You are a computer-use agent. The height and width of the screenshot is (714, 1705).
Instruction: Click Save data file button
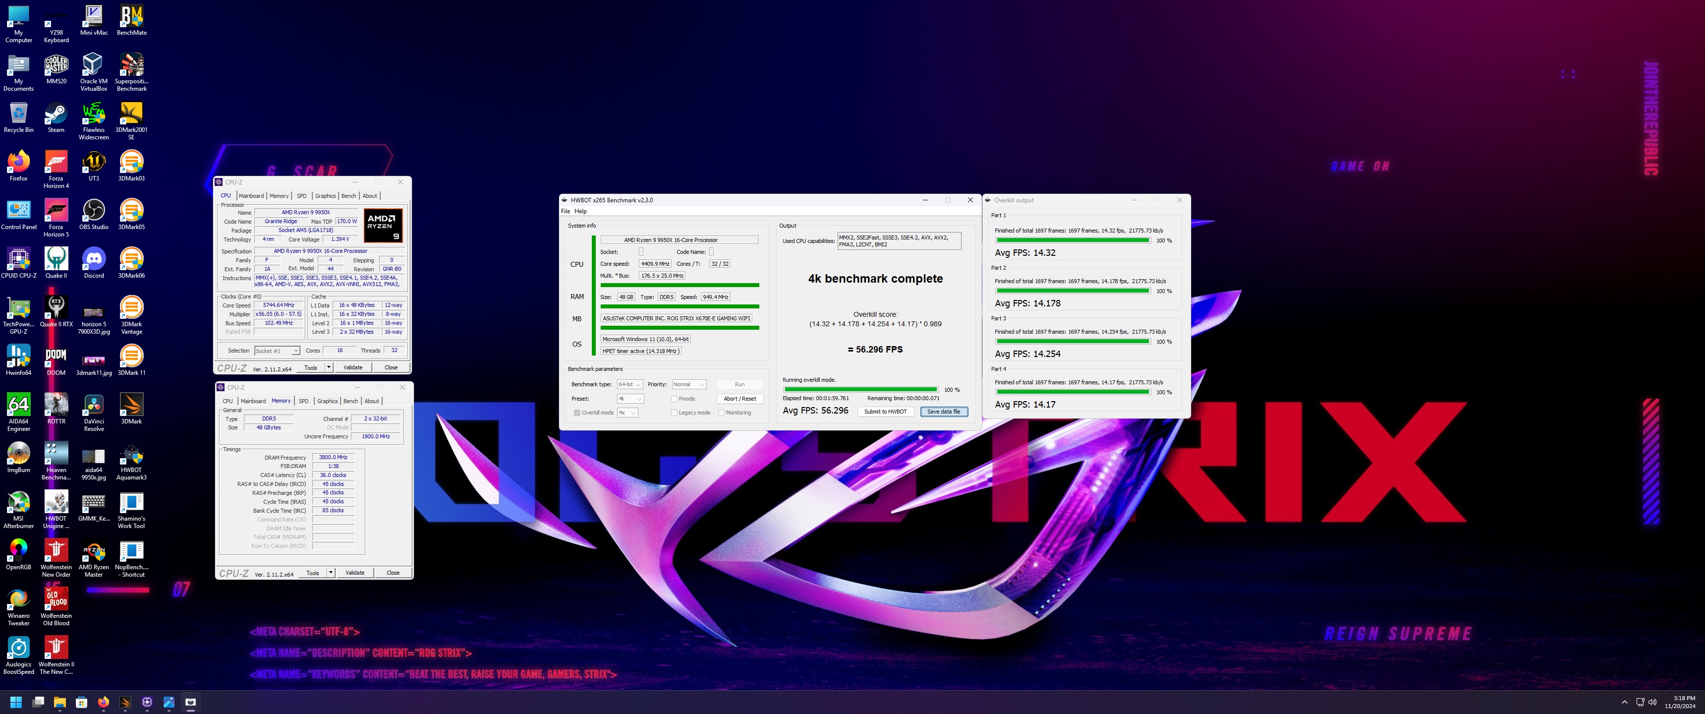click(x=943, y=412)
